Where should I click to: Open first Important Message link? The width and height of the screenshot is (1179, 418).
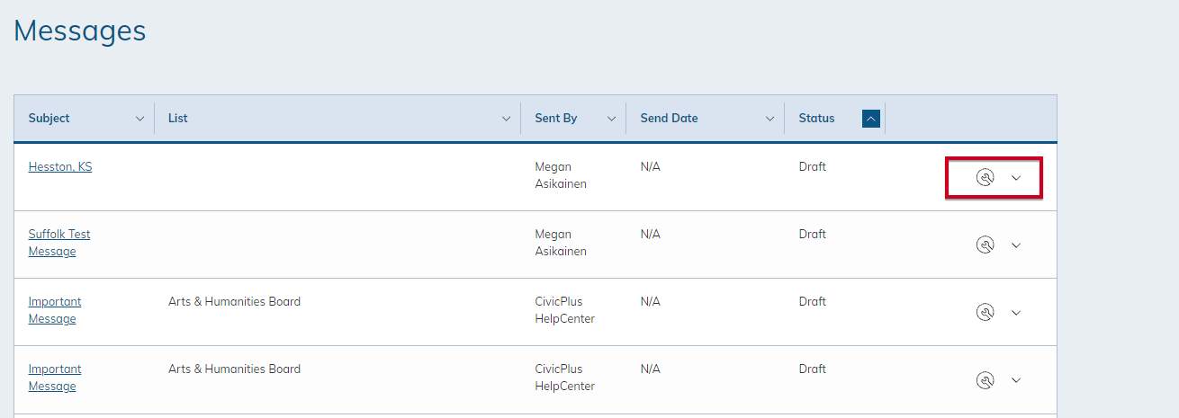pos(55,310)
